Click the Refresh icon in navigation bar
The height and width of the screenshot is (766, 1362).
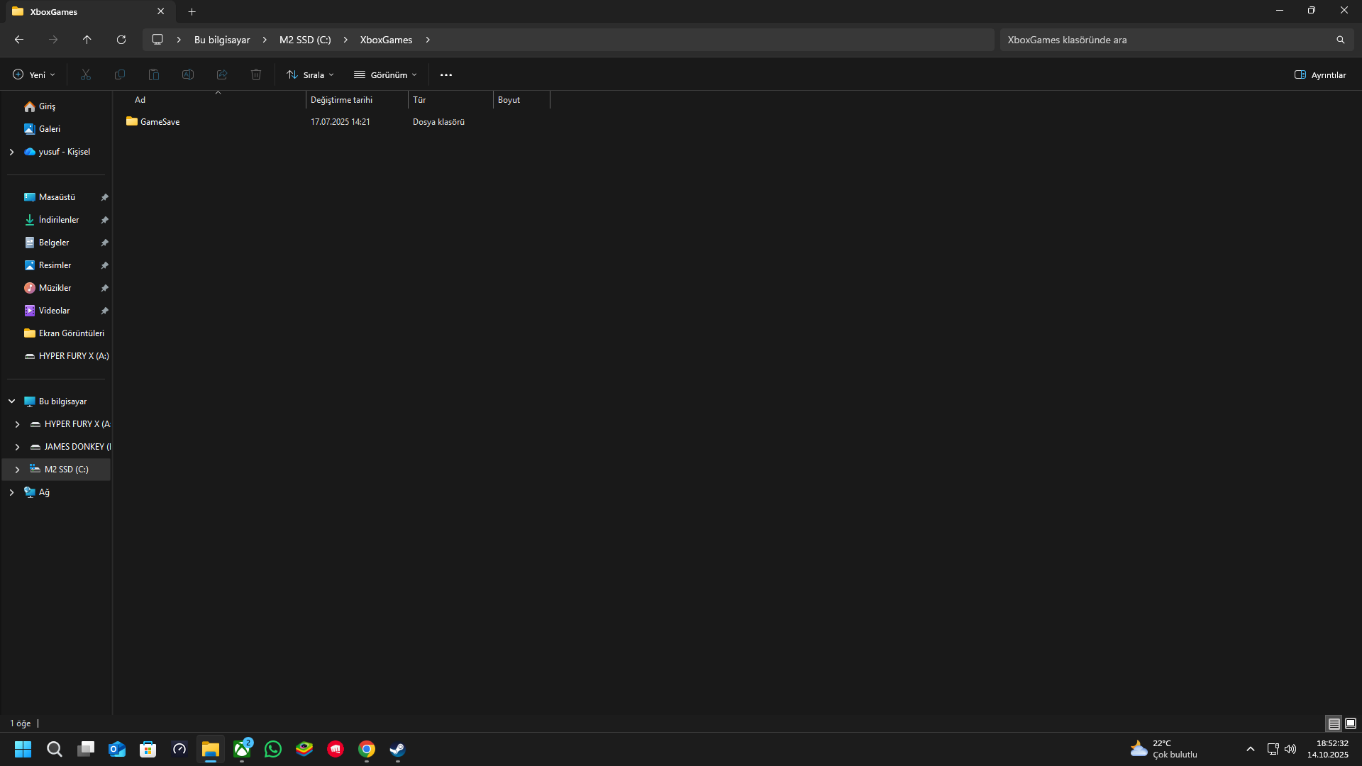point(121,40)
